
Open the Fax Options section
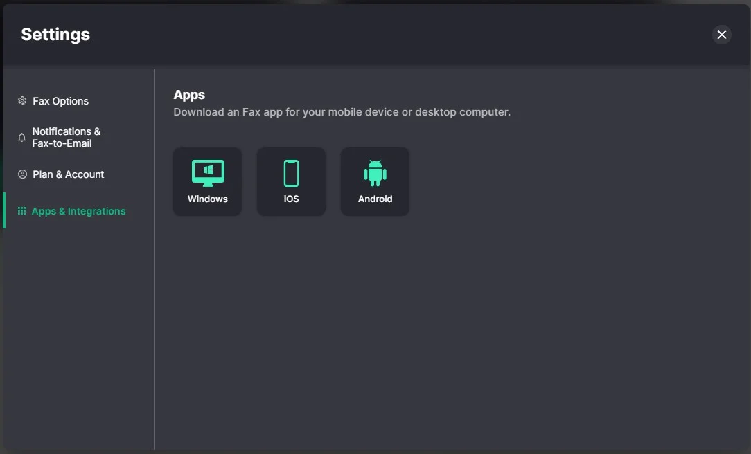pyautogui.click(x=61, y=101)
